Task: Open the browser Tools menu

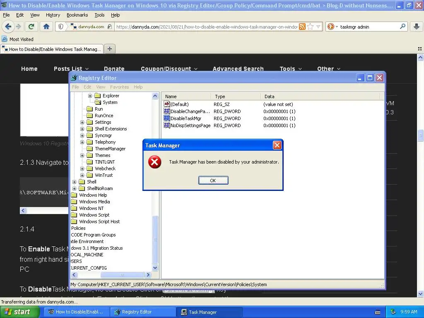Action: (x=99, y=15)
